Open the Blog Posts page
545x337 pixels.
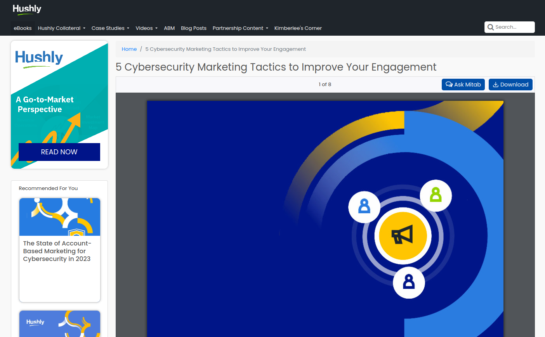194,28
